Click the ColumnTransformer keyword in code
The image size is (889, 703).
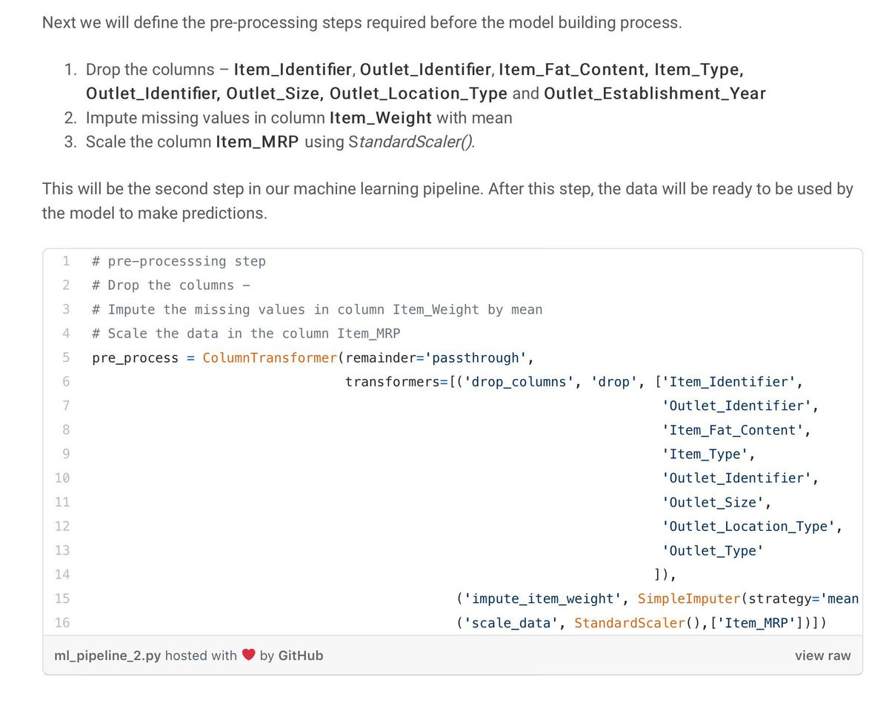[x=270, y=358]
